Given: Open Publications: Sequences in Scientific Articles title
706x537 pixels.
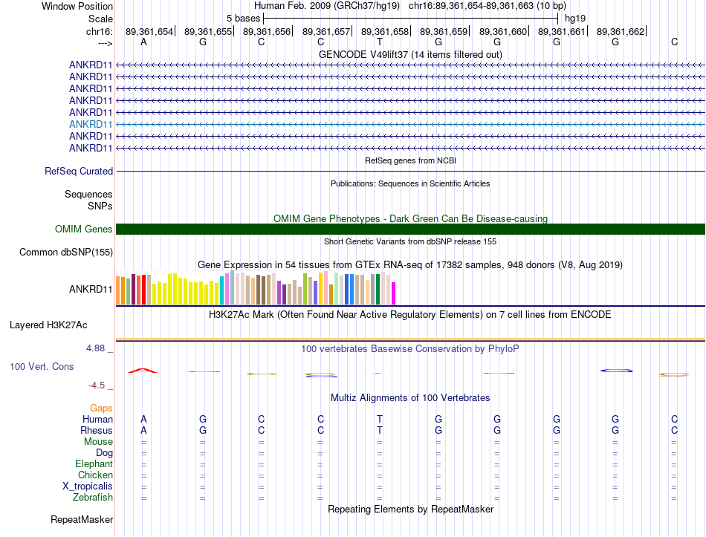Looking at the screenshot, I should (x=410, y=183).
